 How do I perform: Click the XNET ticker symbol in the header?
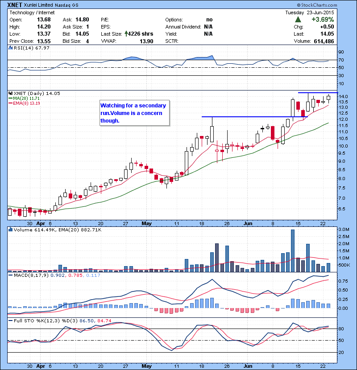click(x=15, y=5)
